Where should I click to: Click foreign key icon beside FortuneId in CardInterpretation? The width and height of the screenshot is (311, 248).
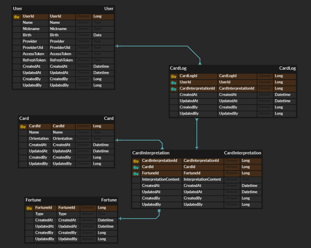click(136, 174)
